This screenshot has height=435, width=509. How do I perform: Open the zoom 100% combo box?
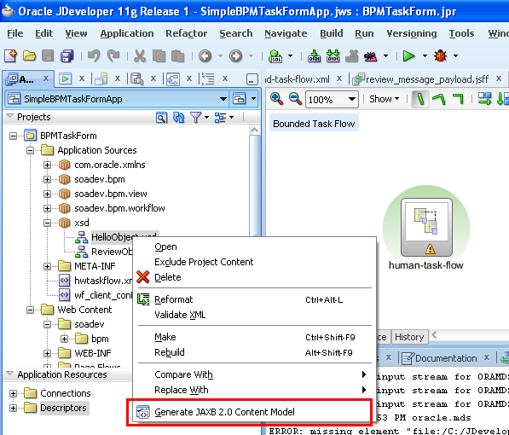point(332,99)
